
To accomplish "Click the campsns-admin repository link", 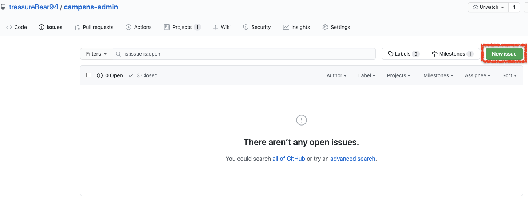I will pos(91,7).
